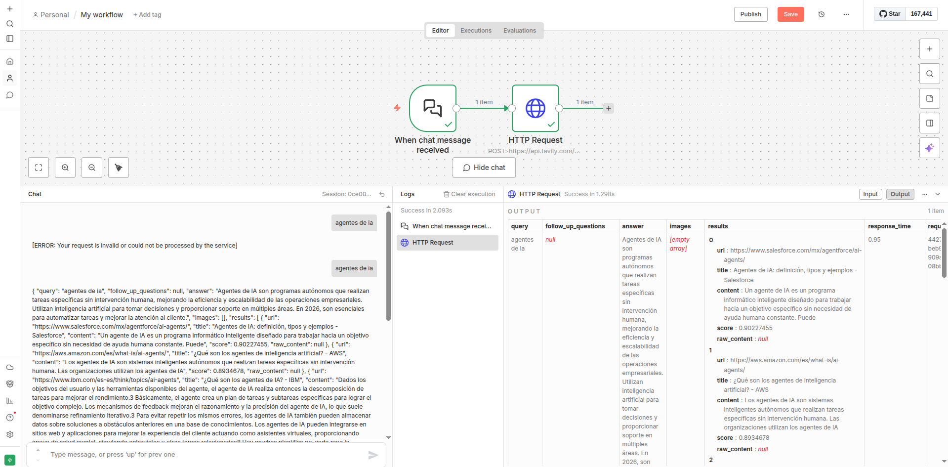Open the search icon in left sidebar
948x467 pixels.
tap(10, 24)
